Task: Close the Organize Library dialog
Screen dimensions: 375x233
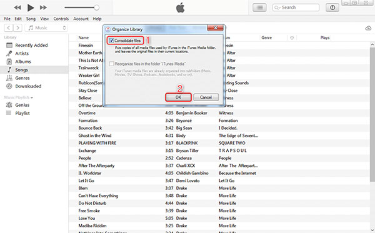Action: (x=215, y=28)
